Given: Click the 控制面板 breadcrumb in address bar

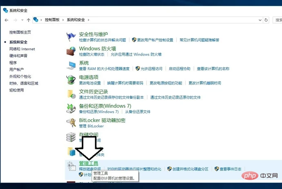Looking at the screenshot, I should (x=52, y=20).
